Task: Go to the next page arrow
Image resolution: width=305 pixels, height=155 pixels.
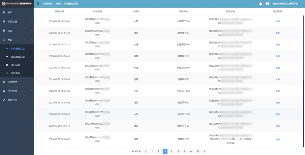Action: coord(204,151)
